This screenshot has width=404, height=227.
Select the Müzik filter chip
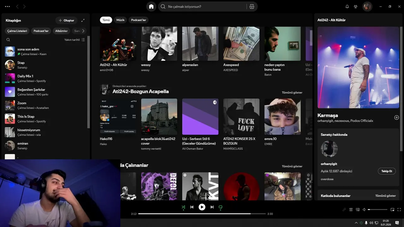coord(121,20)
